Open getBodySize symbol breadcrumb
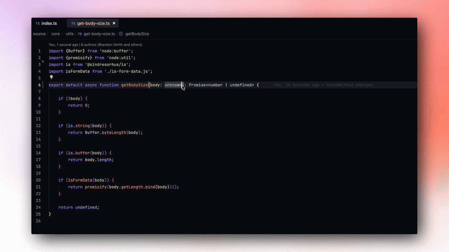449x252 pixels. point(137,34)
